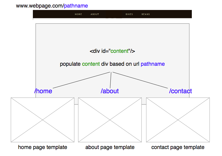Click the blue 'pathname' word in the sentence
Screen dimensions: 222x156
[152, 64]
